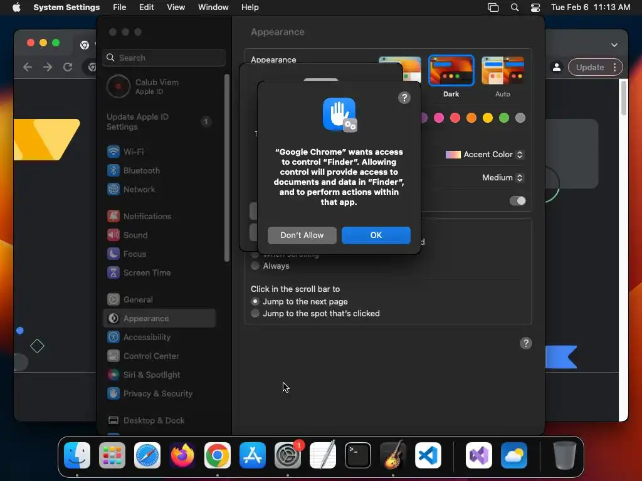Open the System Settings menu
Screen dimensions: 642x481
coord(66,7)
